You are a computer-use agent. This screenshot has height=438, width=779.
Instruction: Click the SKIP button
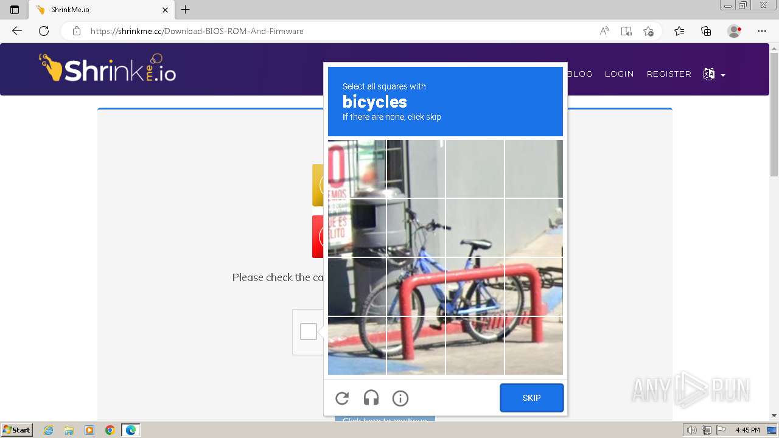(x=532, y=398)
